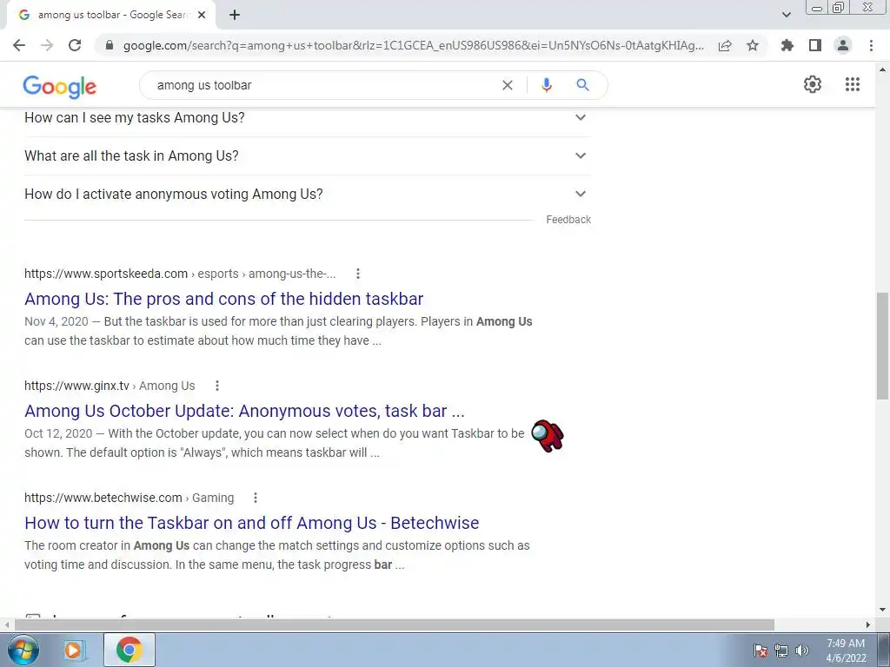
Task: Click the 'Oct 12, 2020' snippet date
Action: tap(58, 433)
